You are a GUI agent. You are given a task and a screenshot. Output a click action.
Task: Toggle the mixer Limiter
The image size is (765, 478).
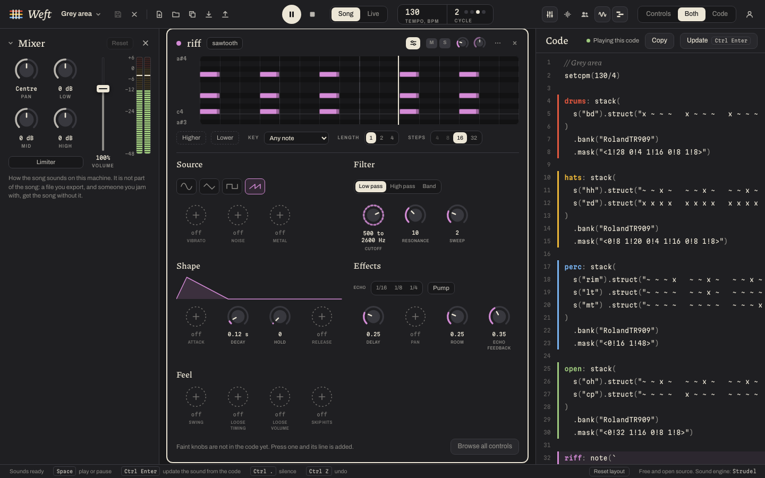click(46, 162)
